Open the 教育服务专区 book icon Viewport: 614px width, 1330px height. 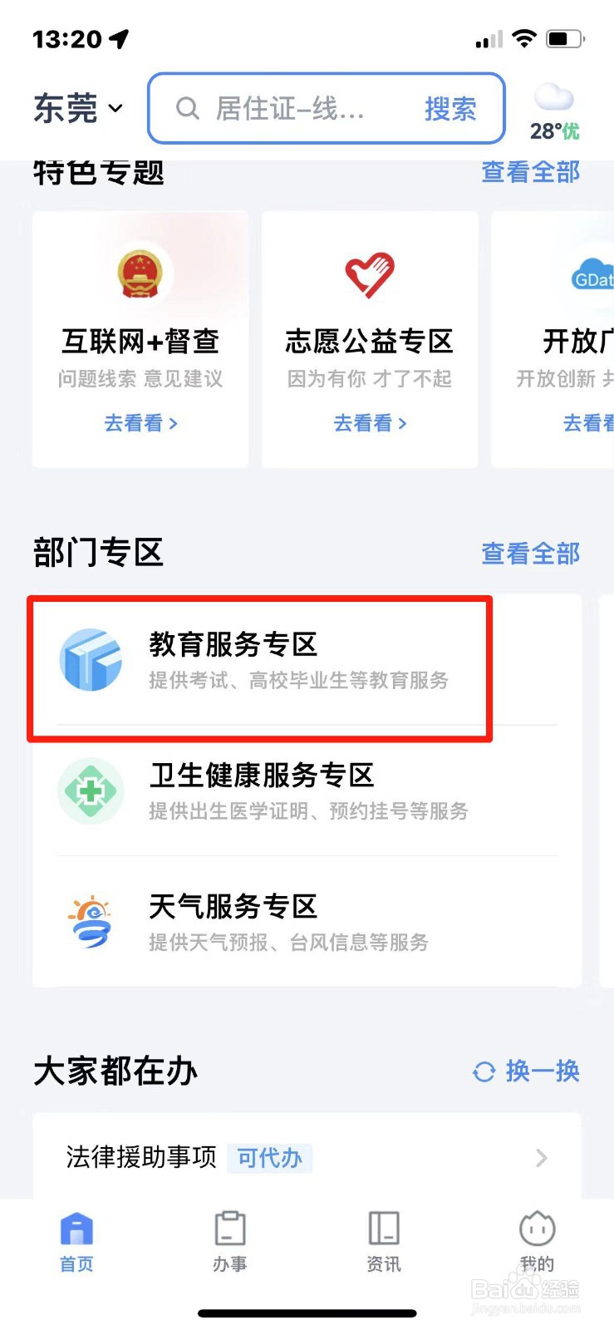coord(91,660)
